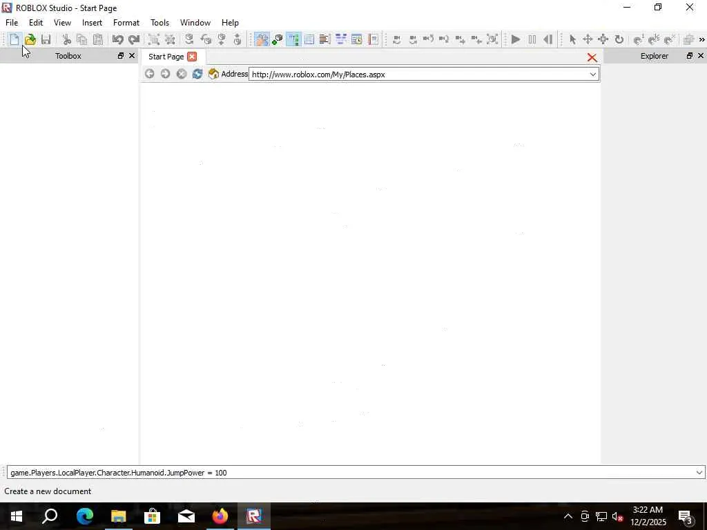Open Firefox from the taskbar

[x=220, y=516]
